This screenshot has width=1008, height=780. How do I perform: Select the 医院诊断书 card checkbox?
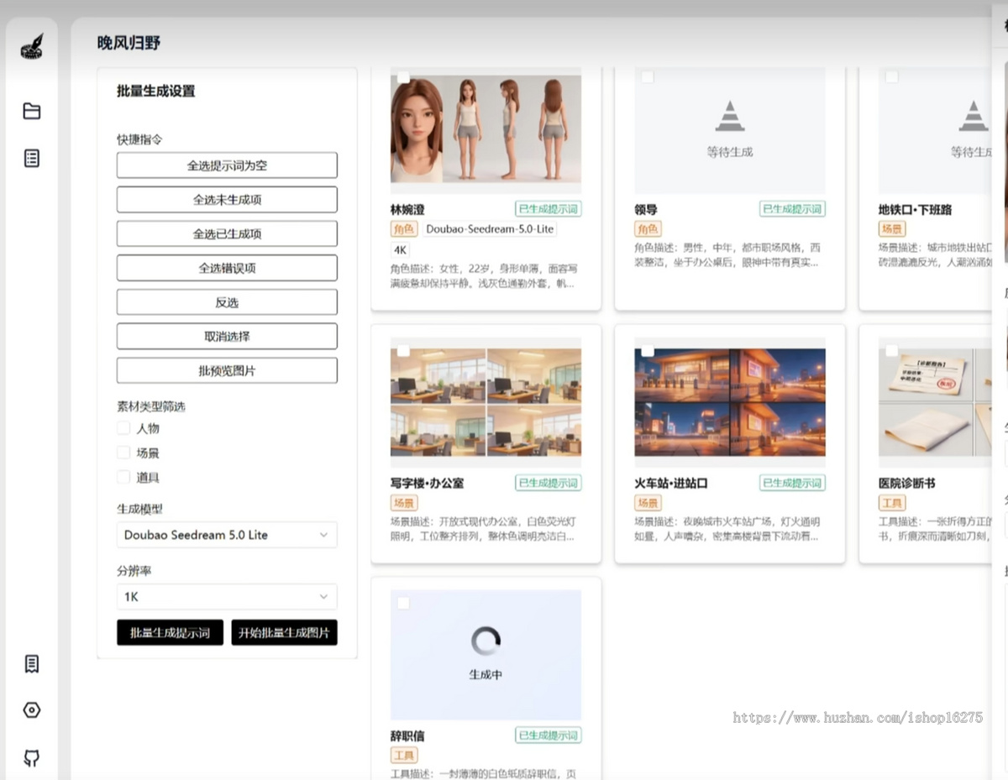tap(892, 350)
